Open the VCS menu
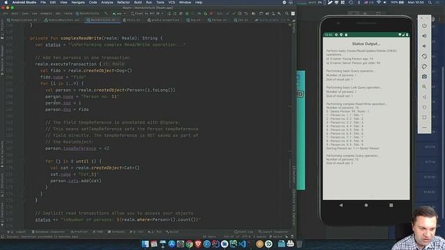Image resolution: width=445 pixels, height=250 pixels. click(x=172, y=2)
